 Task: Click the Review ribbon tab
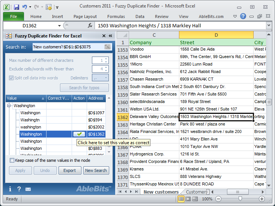162,16
